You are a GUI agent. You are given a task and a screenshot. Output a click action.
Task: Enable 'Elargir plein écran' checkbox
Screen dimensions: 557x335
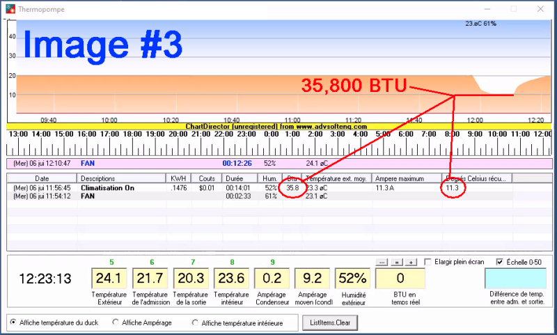tap(428, 262)
